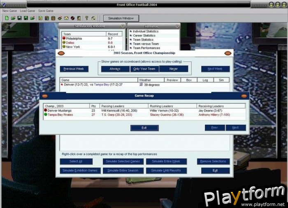This screenshot has height=208, width=288.
Task: Open the Load Game menu
Action: 28,11
